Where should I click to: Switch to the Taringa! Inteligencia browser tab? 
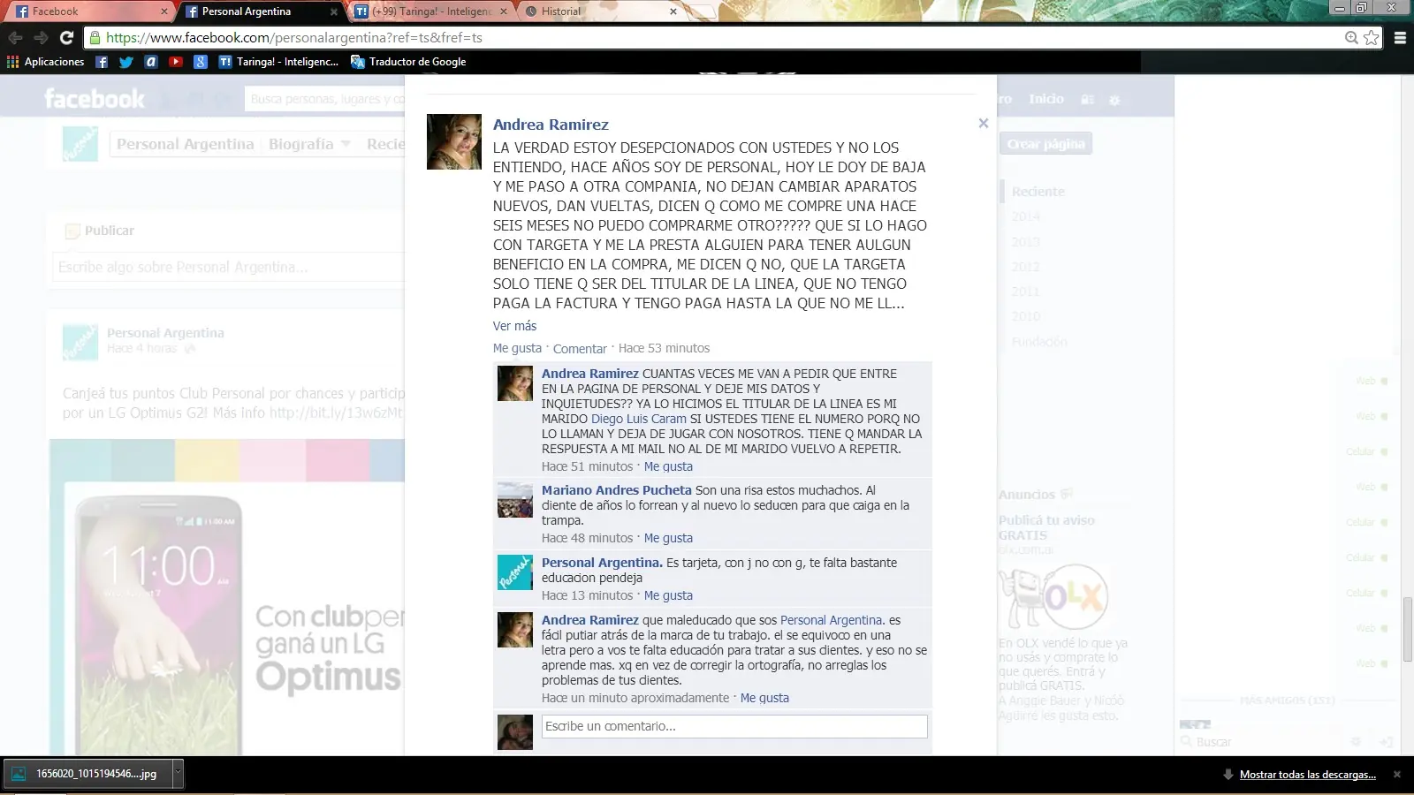(x=429, y=11)
